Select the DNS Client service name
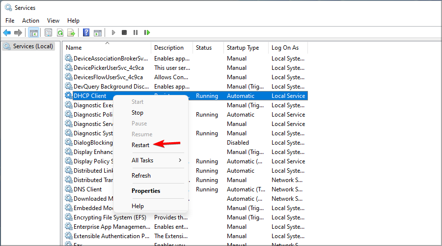The height and width of the screenshot is (246, 442). coord(88,189)
